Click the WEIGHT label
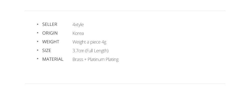250x97 pixels. 51,42
